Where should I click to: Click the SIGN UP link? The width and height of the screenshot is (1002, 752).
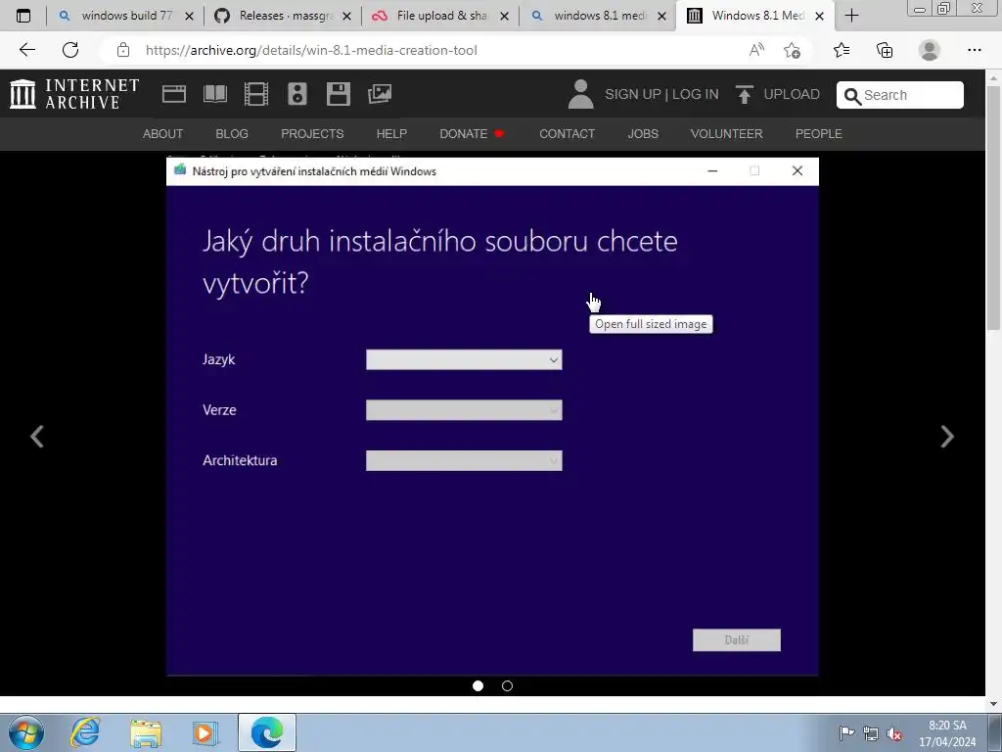point(633,95)
